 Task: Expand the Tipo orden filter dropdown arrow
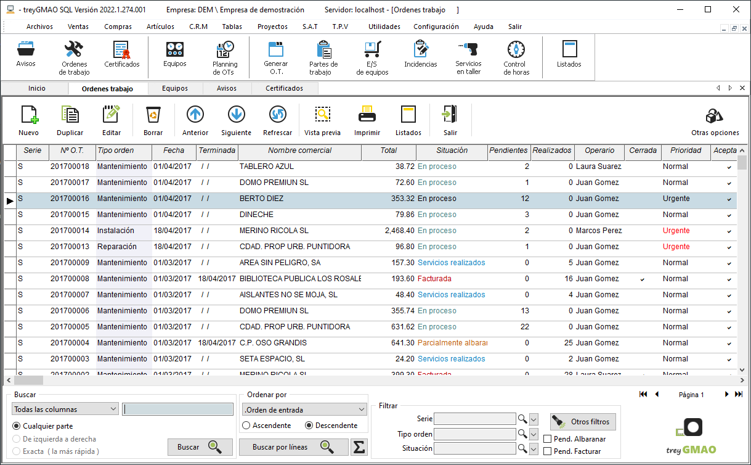(x=534, y=434)
